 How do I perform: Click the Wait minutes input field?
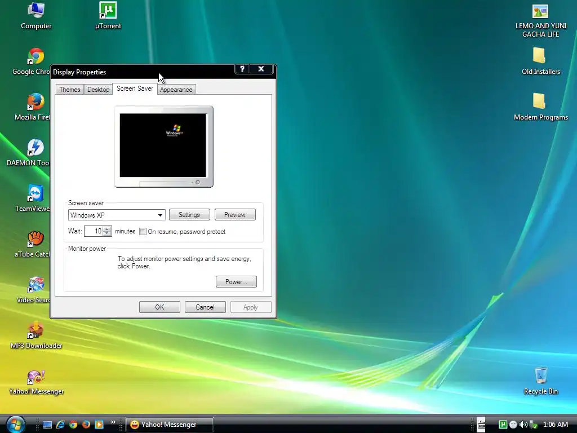(x=94, y=231)
